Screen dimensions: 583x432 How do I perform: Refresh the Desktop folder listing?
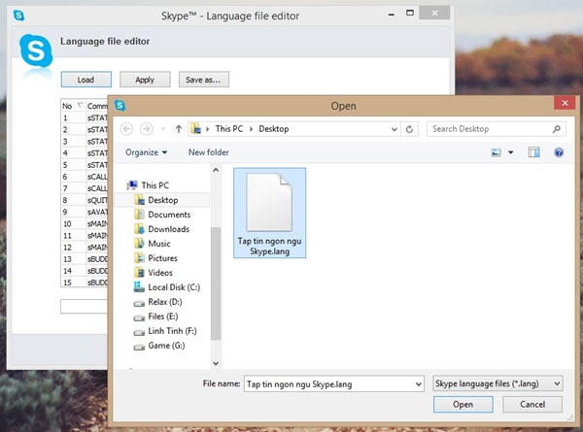pyautogui.click(x=409, y=129)
